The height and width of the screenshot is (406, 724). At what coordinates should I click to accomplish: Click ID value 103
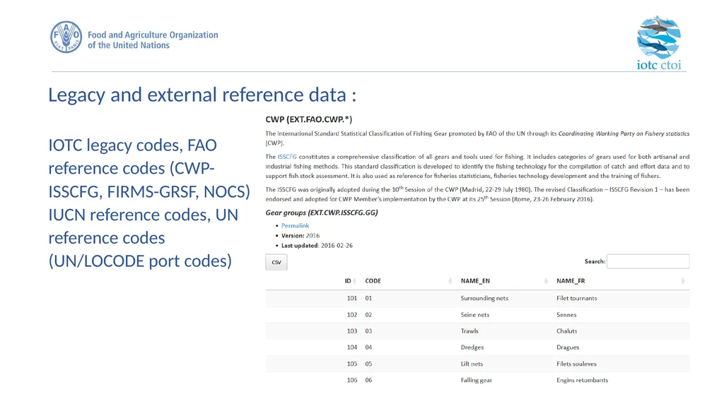pyautogui.click(x=352, y=330)
